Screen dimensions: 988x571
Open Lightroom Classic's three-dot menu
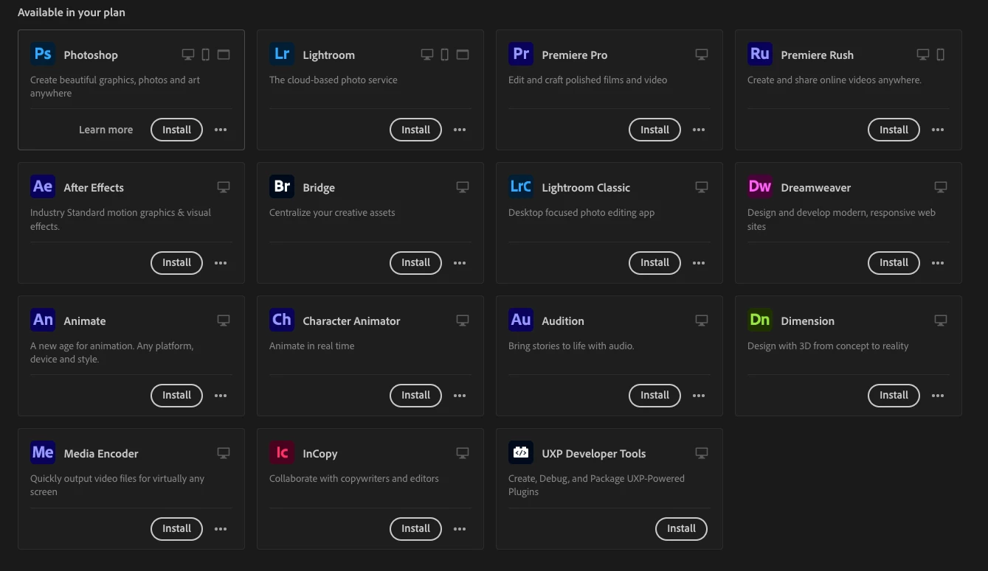click(699, 263)
